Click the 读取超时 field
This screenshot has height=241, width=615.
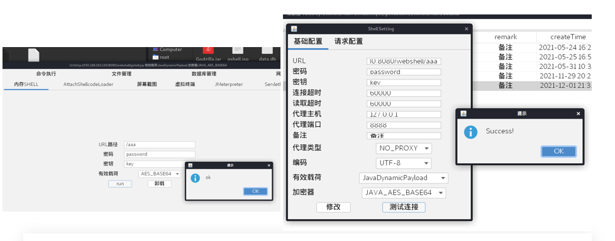click(x=404, y=104)
